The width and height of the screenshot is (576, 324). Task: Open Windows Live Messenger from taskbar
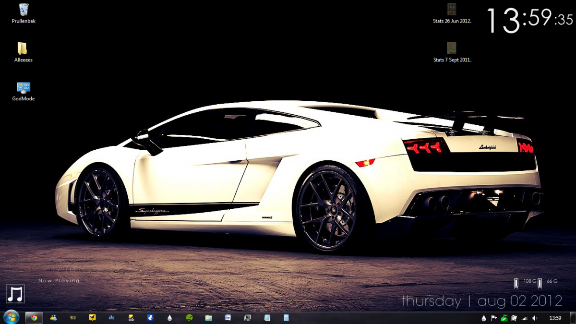point(53,318)
